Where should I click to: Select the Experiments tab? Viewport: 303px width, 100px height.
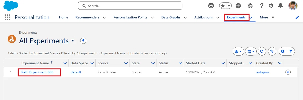(236, 17)
